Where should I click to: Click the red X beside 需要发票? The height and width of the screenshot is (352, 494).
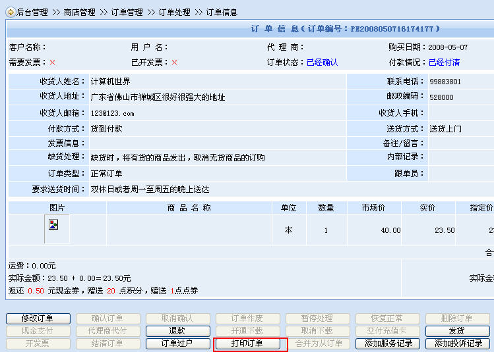click(52, 63)
